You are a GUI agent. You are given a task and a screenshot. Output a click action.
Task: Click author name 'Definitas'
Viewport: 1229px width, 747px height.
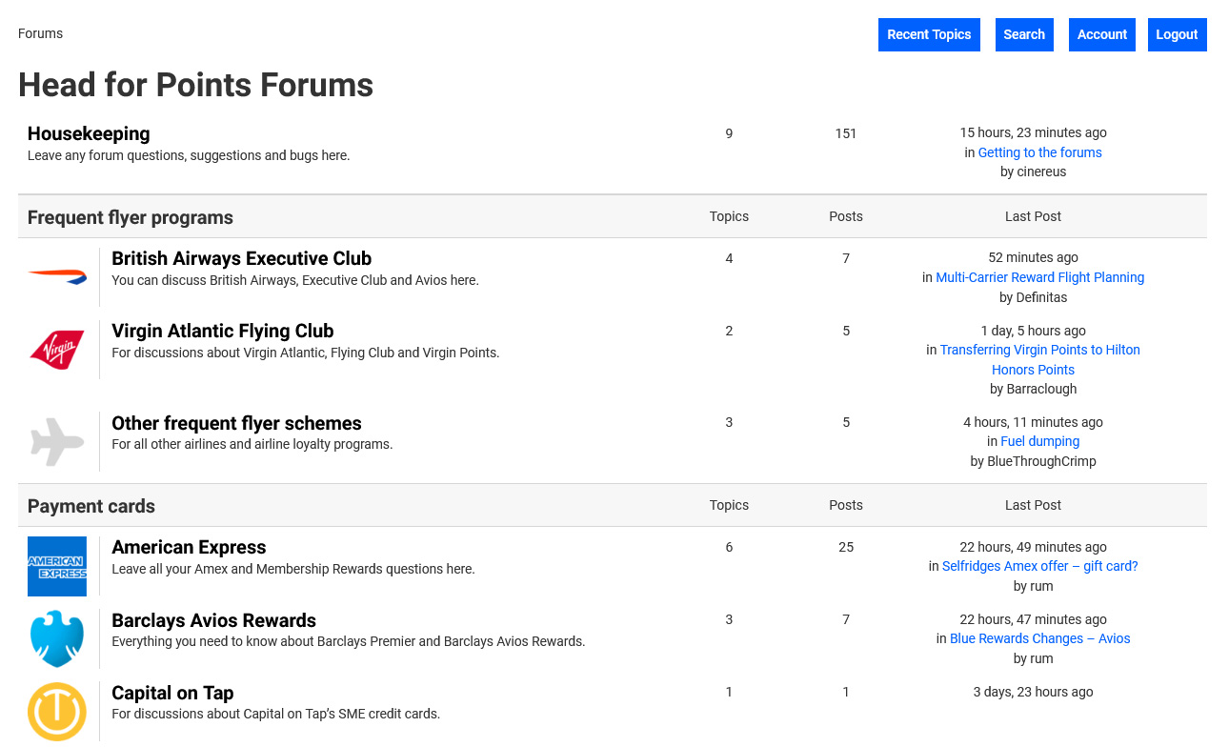[1041, 297]
